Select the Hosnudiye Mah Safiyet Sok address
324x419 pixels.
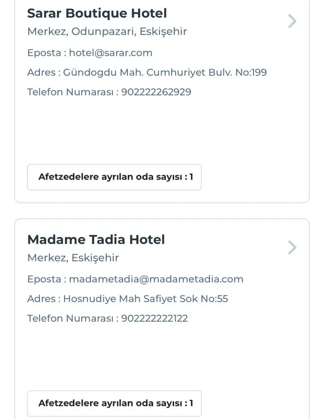[x=145, y=299]
